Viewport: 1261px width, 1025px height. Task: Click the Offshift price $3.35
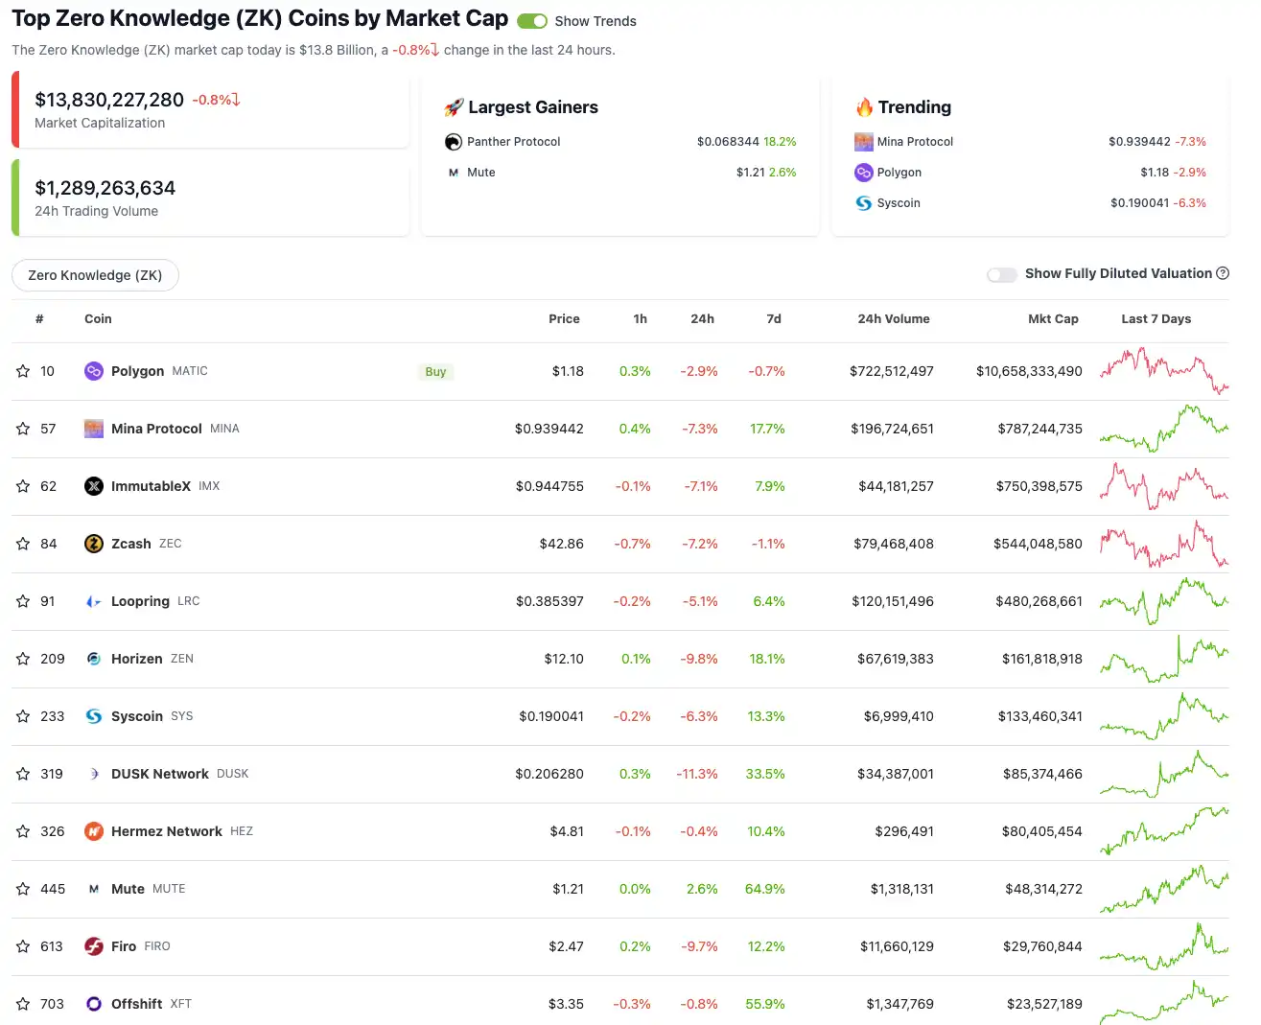click(566, 1004)
